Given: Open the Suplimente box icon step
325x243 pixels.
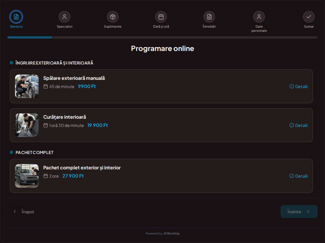Looking at the screenshot, I should click(x=113, y=17).
